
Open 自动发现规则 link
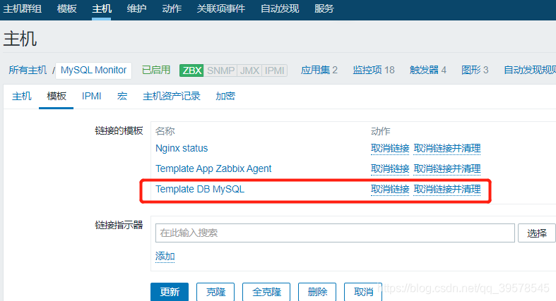click(x=530, y=70)
